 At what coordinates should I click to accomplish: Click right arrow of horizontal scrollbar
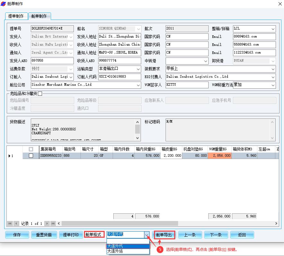(277, 224)
